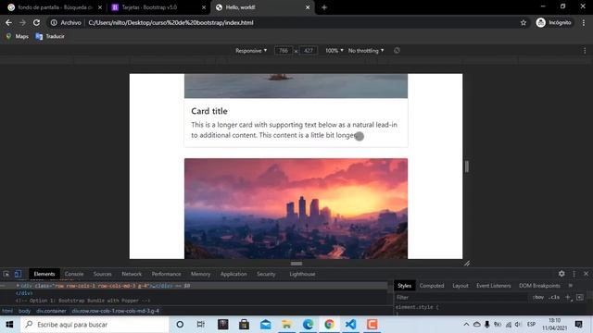Image resolution: width=593 pixels, height=333 pixels.
Task: Click the styles Filter field
Action: 461,298
